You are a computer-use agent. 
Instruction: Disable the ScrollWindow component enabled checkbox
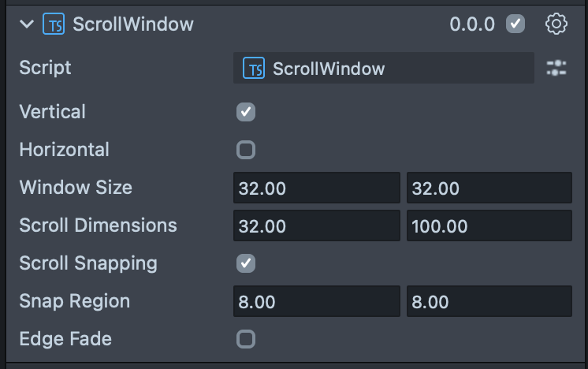[x=515, y=24]
